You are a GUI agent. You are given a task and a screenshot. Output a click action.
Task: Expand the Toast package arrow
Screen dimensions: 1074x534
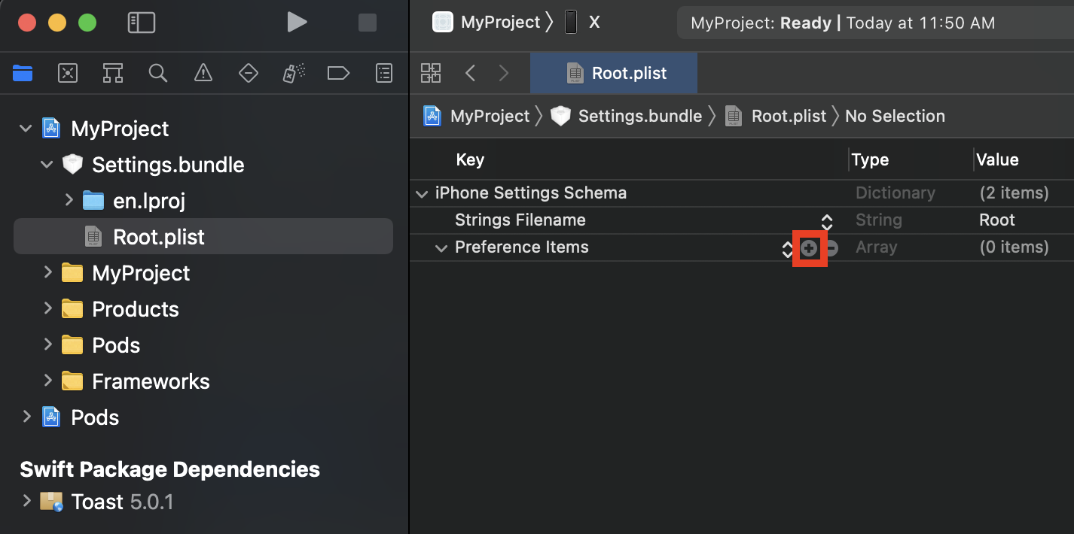click(26, 501)
